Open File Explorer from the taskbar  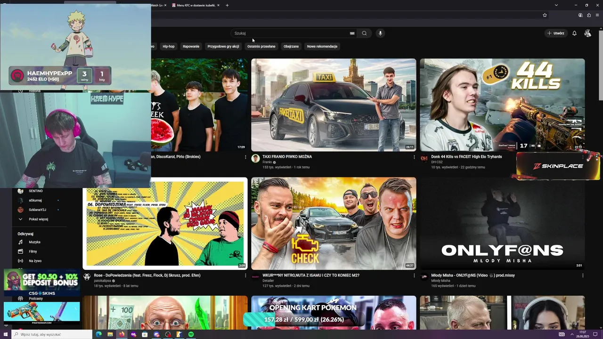110,334
